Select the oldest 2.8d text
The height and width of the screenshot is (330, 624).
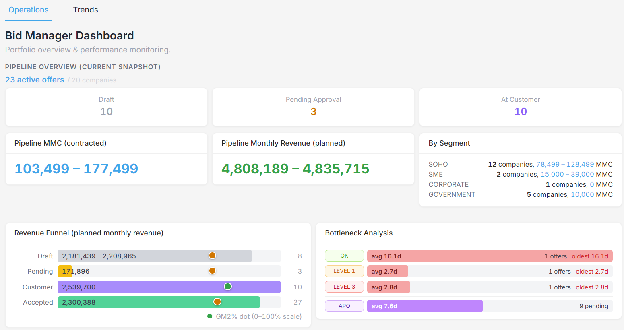[x=592, y=287]
